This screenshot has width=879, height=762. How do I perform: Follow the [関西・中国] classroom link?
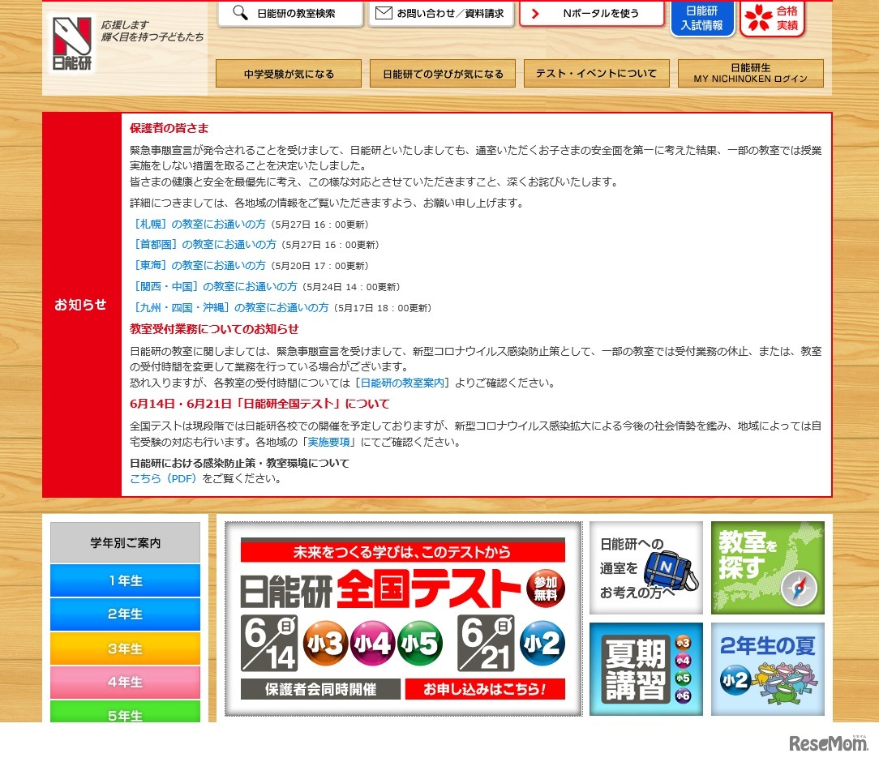click(x=214, y=286)
